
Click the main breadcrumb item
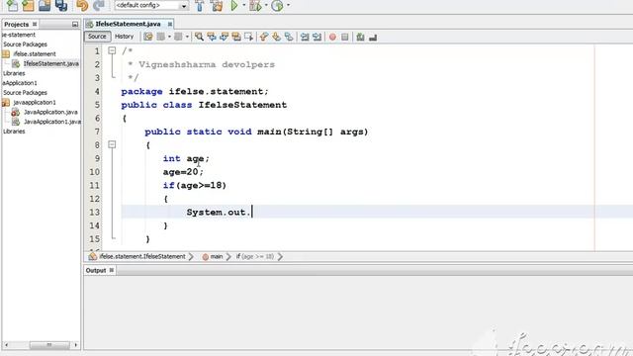pyautogui.click(x=216, y=256)
